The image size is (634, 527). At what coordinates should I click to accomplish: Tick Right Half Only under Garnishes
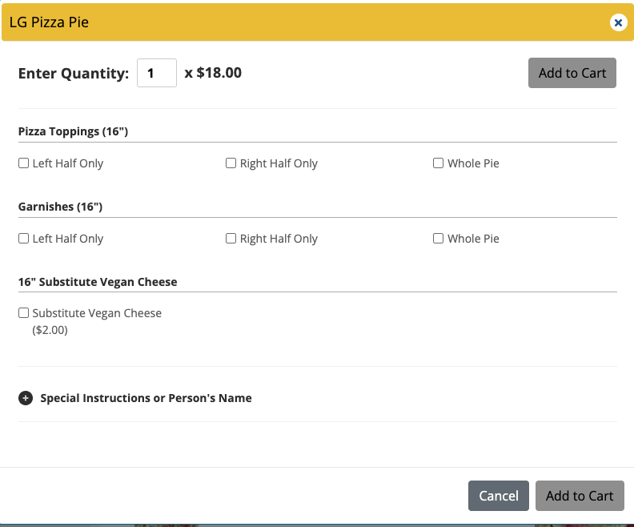click(231, 239)
